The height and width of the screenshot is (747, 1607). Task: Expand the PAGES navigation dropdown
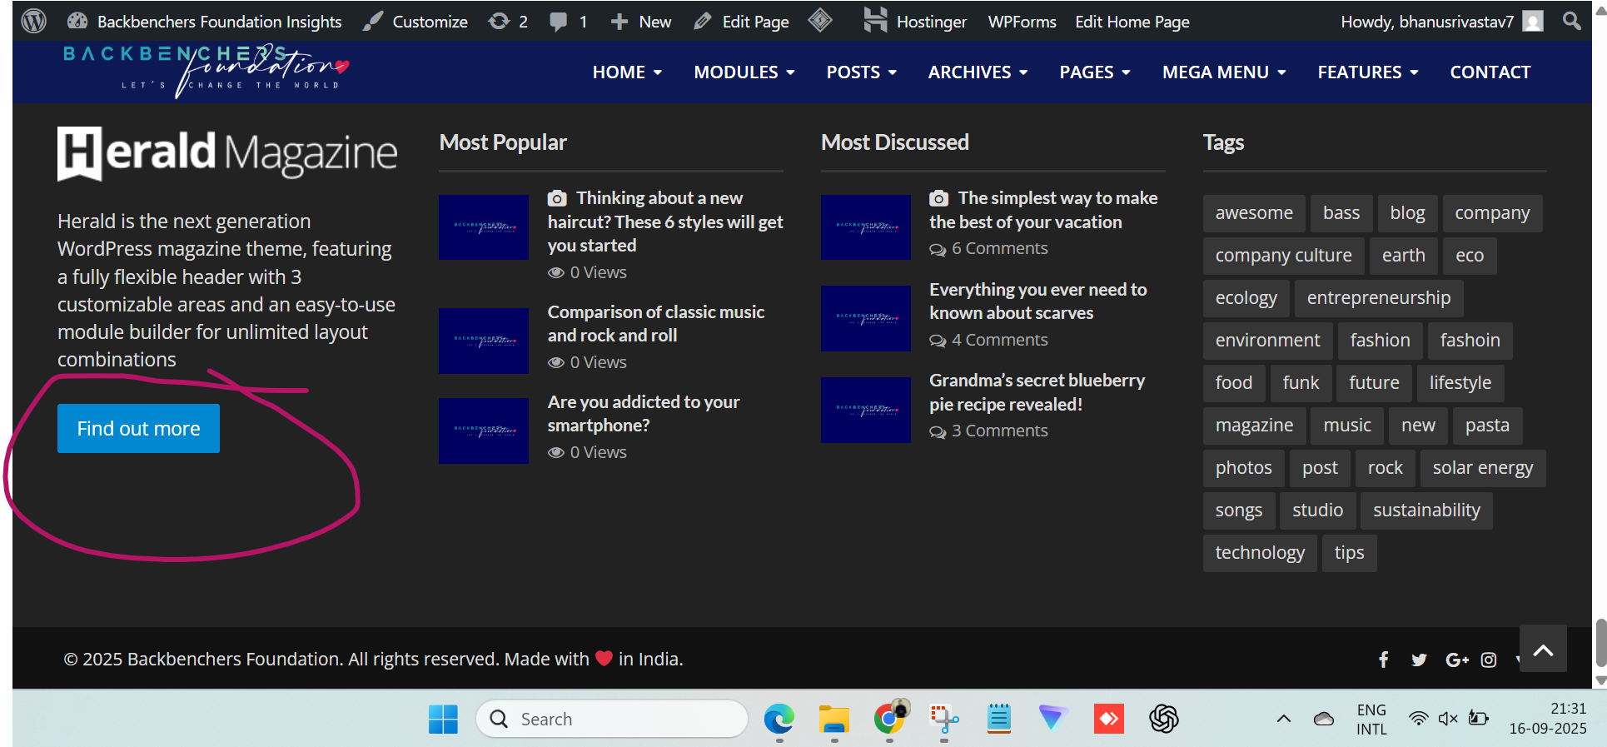point(1094,72)
